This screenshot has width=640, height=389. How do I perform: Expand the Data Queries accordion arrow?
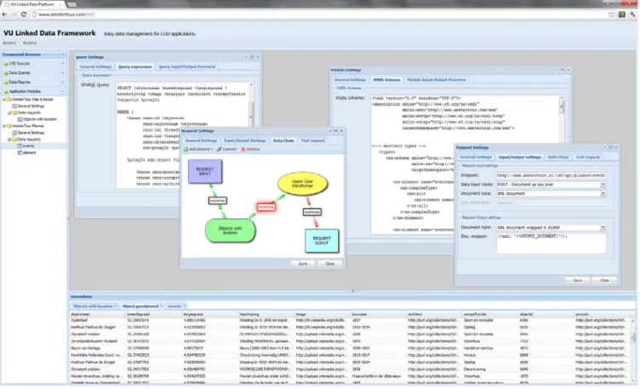(x=63, y=72)
